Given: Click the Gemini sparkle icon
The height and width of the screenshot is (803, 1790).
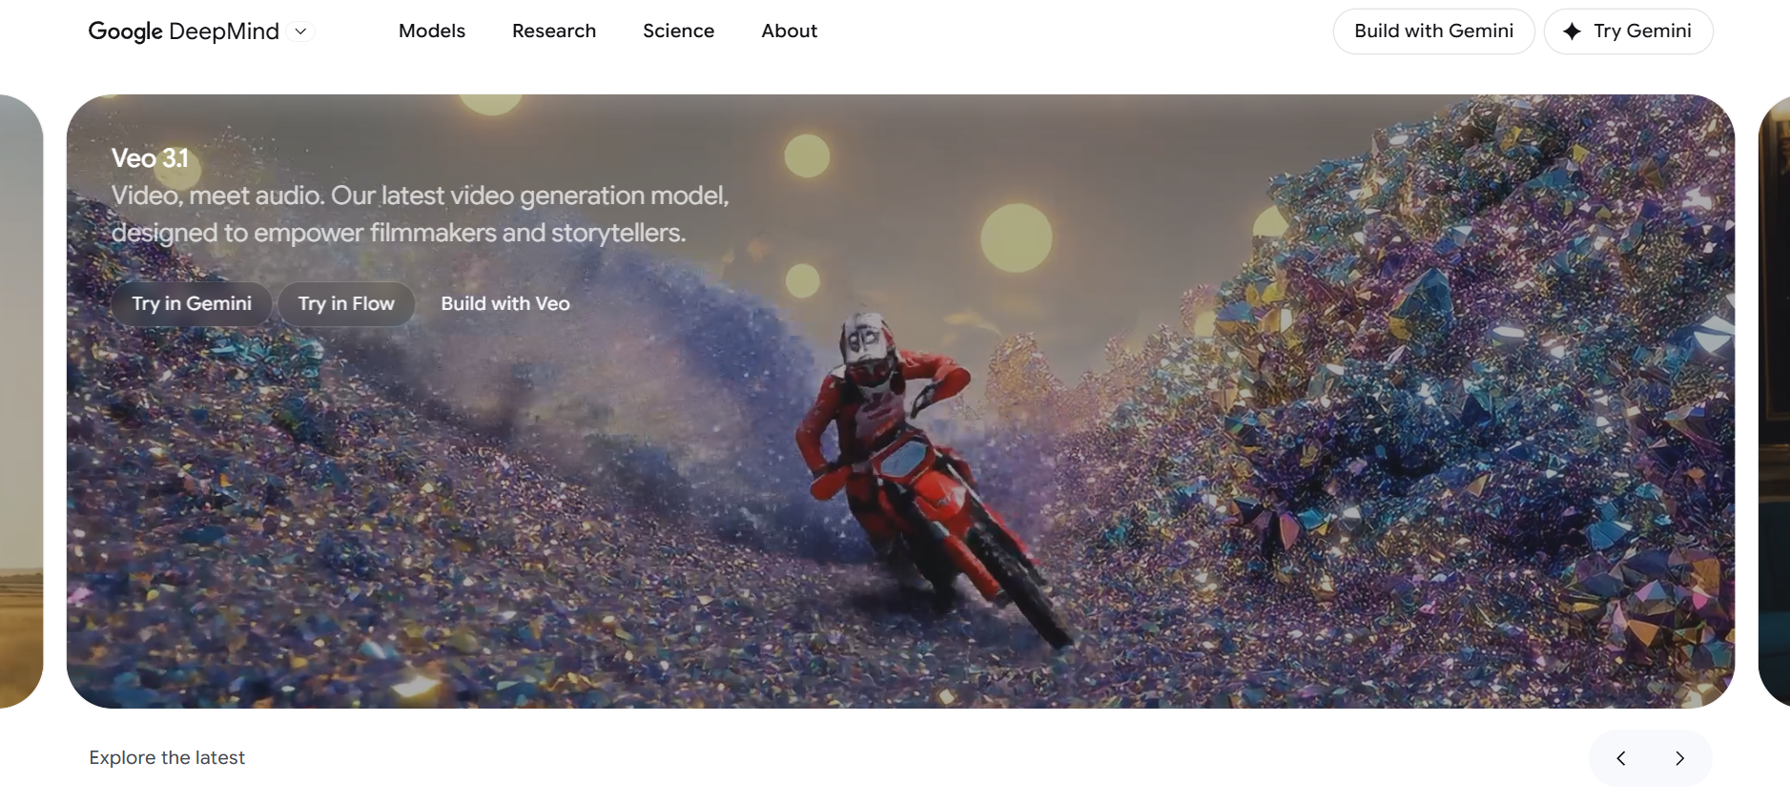Looking at the screenshot, I should click(x=1572, y=31).
